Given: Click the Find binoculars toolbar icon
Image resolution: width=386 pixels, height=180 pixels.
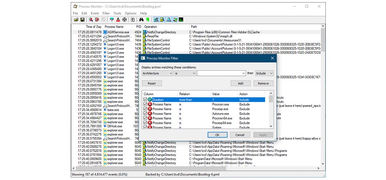Looking at the screenshot, I should coord(141,20).
